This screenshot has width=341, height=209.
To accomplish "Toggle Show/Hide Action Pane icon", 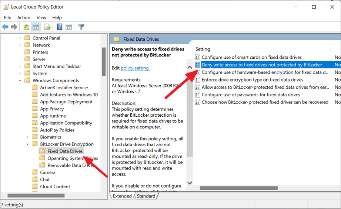I will [69, 27].
